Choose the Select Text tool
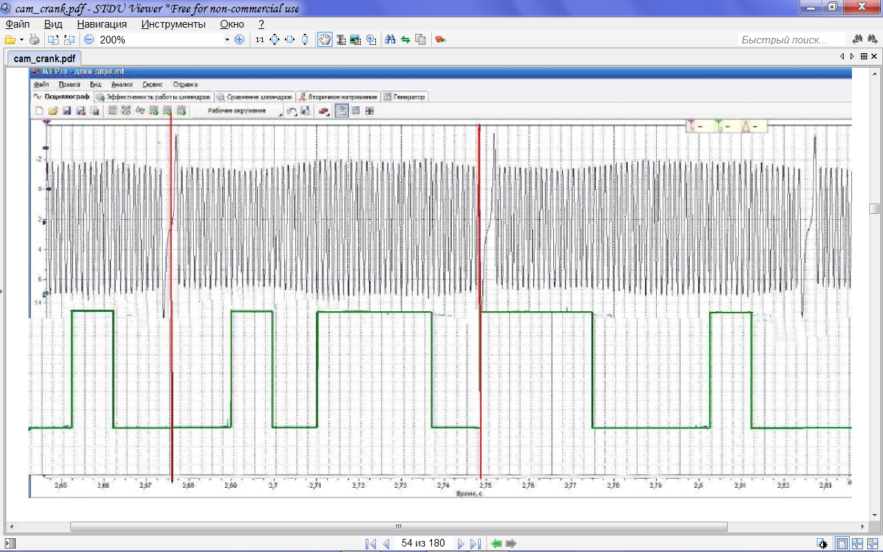This screenshot has width=883, height=552. tap(340, 39)
